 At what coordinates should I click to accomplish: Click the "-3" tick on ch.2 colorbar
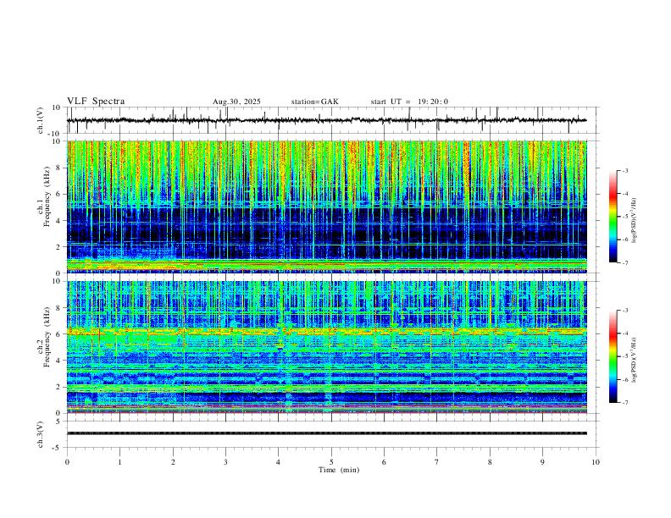(x=624, y=311)
